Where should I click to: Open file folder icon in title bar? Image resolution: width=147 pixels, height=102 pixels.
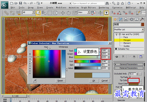click(x=16, y=3)
